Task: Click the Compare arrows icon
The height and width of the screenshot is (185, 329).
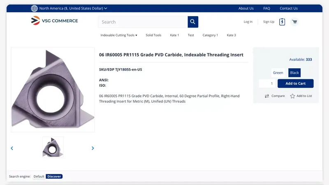Action: point(267,96)
